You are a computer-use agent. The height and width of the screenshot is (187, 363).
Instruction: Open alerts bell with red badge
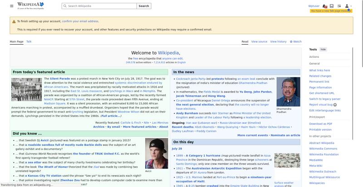click(x=324, y=6)
